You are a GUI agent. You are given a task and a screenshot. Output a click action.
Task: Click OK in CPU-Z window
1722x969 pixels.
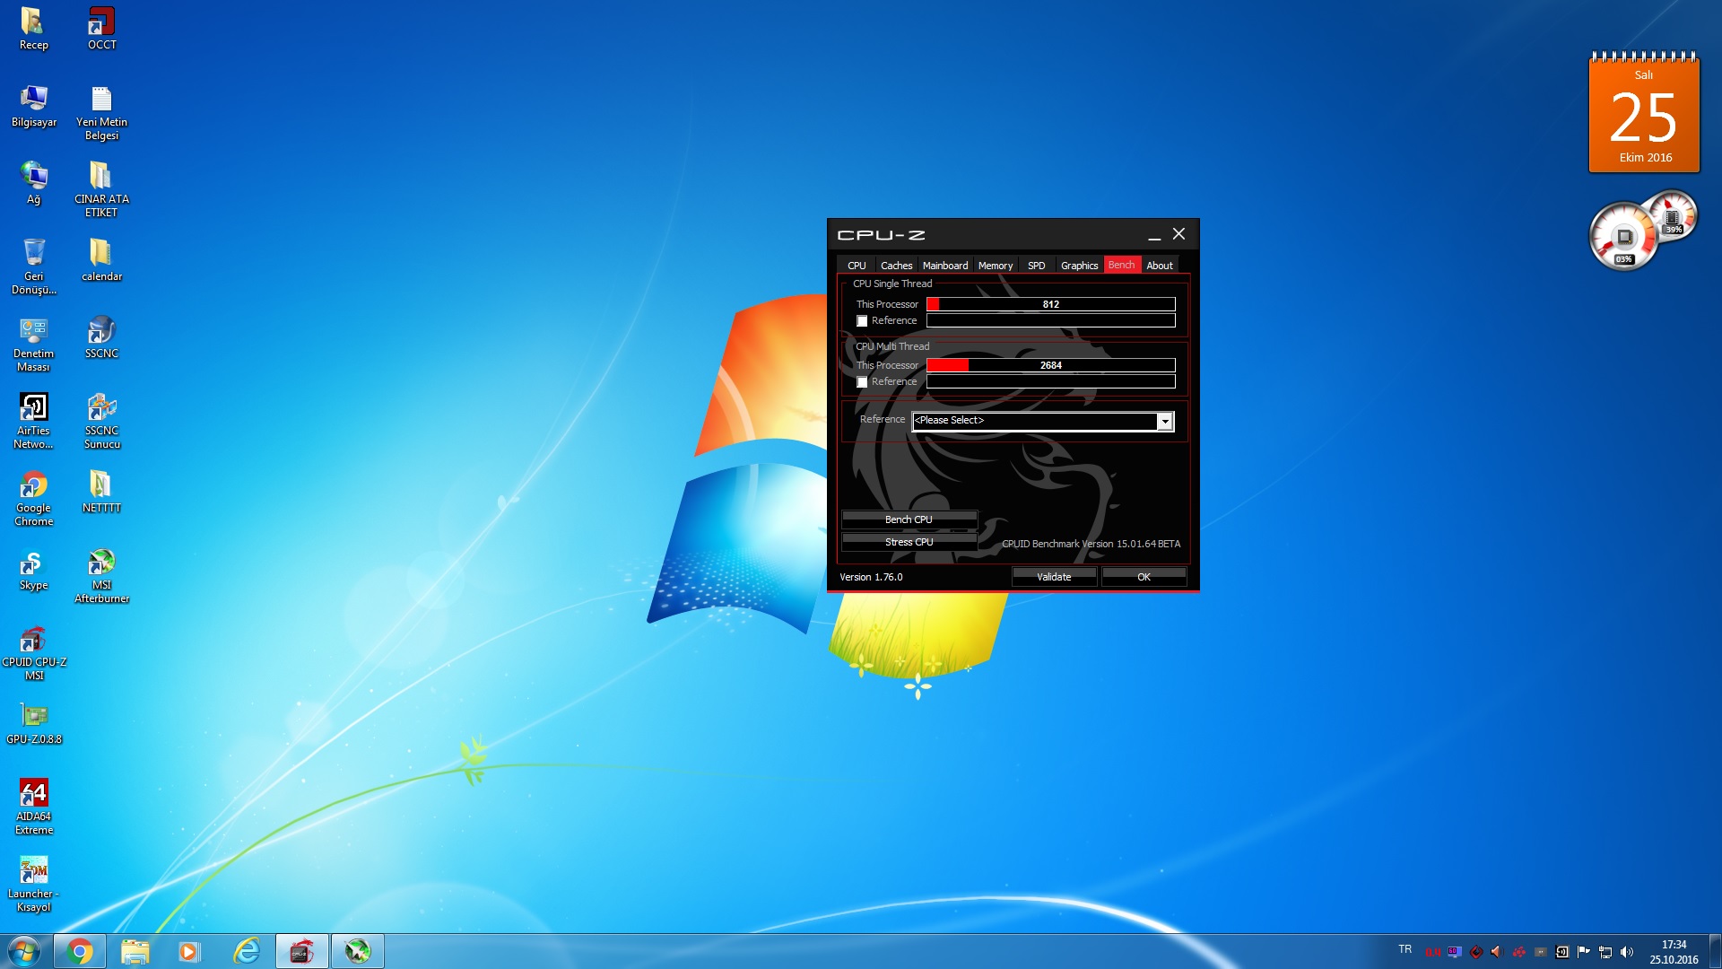pos(1144,577)
